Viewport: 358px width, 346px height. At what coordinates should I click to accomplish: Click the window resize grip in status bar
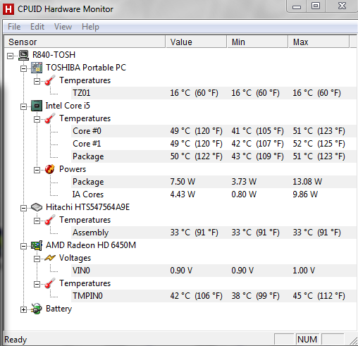(353, 340)
